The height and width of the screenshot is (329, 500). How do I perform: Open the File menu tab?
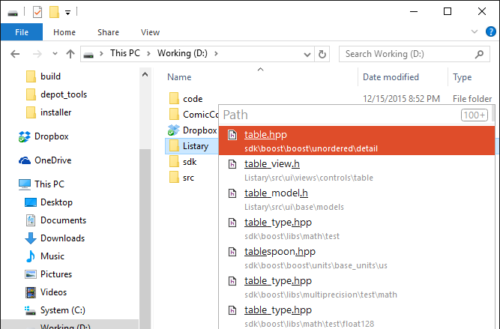pyautogui.click(x=22, y=32)
